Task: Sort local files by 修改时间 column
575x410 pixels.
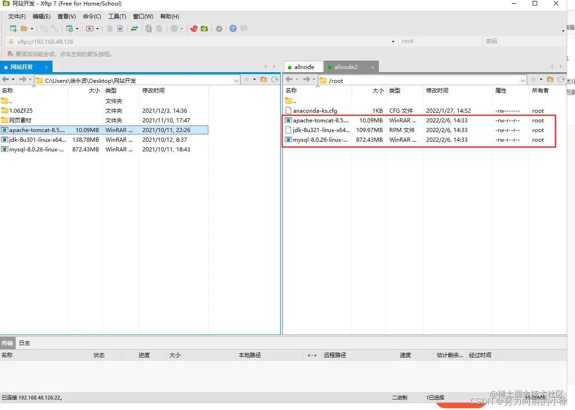Action: click(x=174, y=91)
